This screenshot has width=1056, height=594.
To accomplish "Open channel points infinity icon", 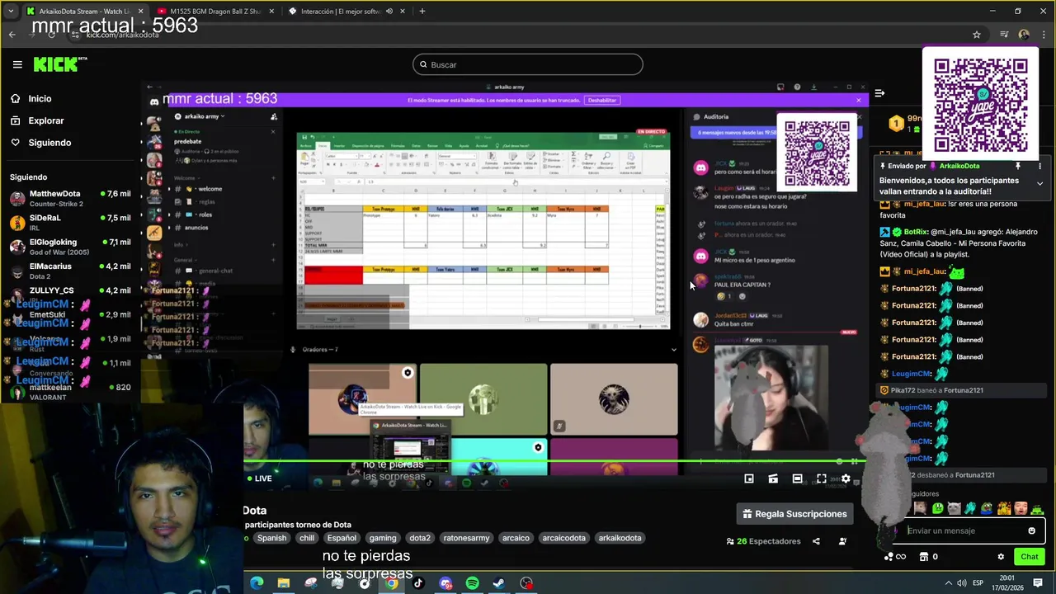I will (x=901, y=557).
